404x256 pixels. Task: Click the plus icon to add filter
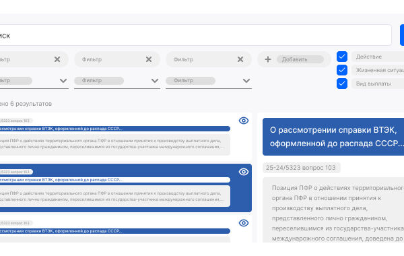(x=268, y=59)
